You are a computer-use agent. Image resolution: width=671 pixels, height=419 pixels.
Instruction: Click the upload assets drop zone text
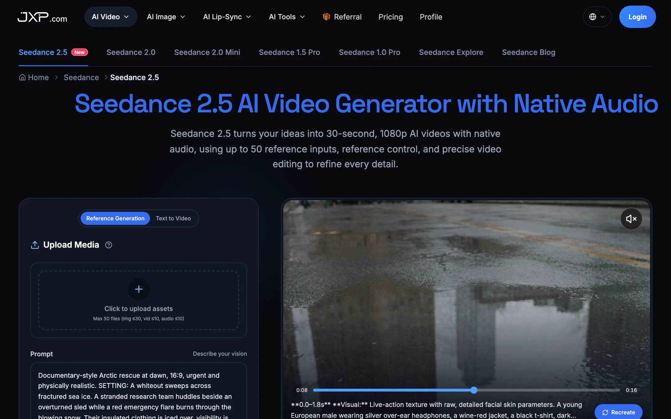click(139, 309)
